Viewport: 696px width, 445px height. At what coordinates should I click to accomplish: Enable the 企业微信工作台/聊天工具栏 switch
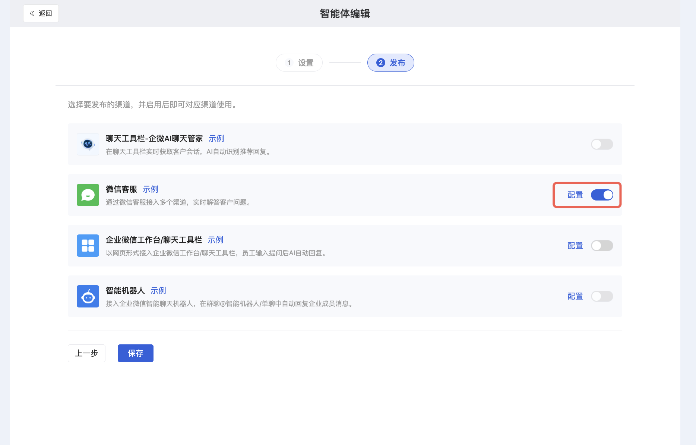click(x=602, y=246)
